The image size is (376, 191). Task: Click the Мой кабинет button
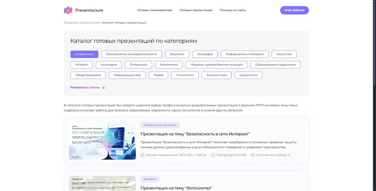point(294,10)
